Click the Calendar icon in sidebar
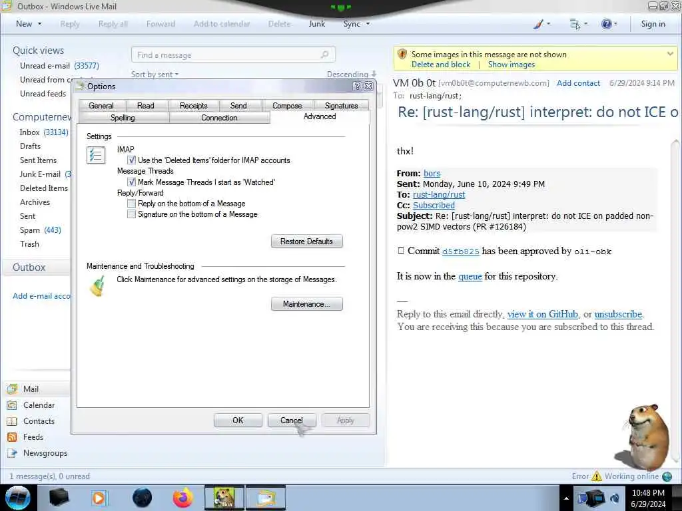This screenshot has width=682, height=511. (12, 405)
